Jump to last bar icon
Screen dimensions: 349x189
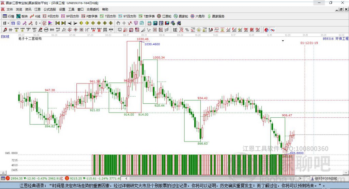[63, 23]
